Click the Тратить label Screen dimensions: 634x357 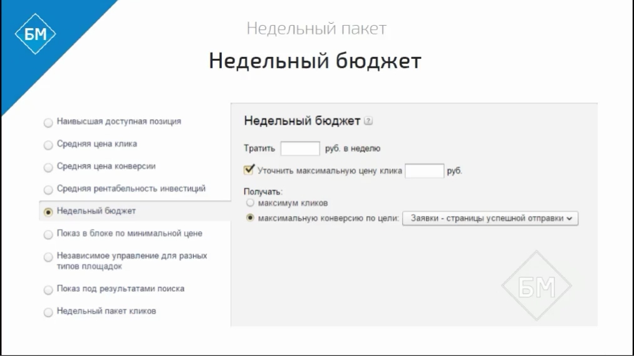tap(259, 148)
